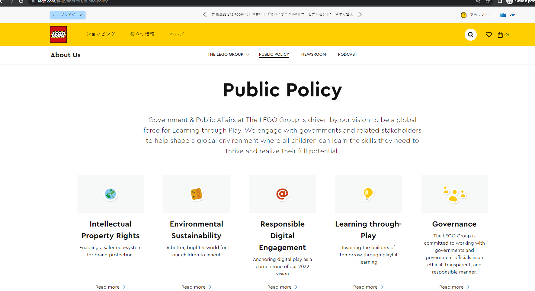This screenshot has height=291, width=535.
Task: Click the 今すぐ購入 link
Action: pos(344,14)
